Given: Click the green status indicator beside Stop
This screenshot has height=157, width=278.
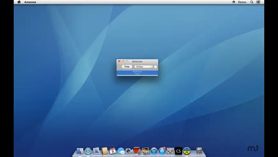Looking at the screenshot, I should [119, 67].
